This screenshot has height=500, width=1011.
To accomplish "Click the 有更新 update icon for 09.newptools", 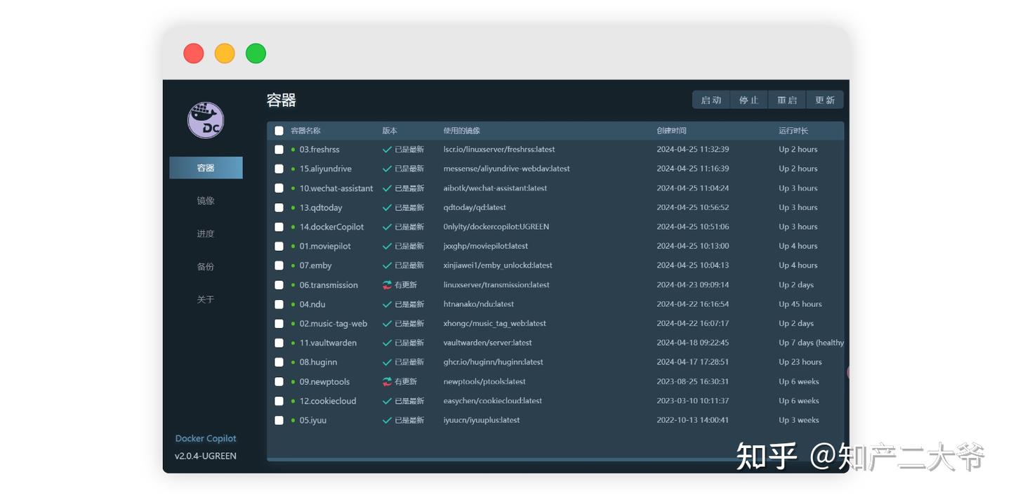I will point(386,381).
